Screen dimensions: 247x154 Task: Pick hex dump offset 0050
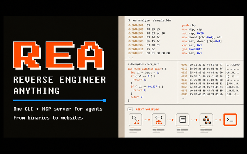[x=184, y=84]
